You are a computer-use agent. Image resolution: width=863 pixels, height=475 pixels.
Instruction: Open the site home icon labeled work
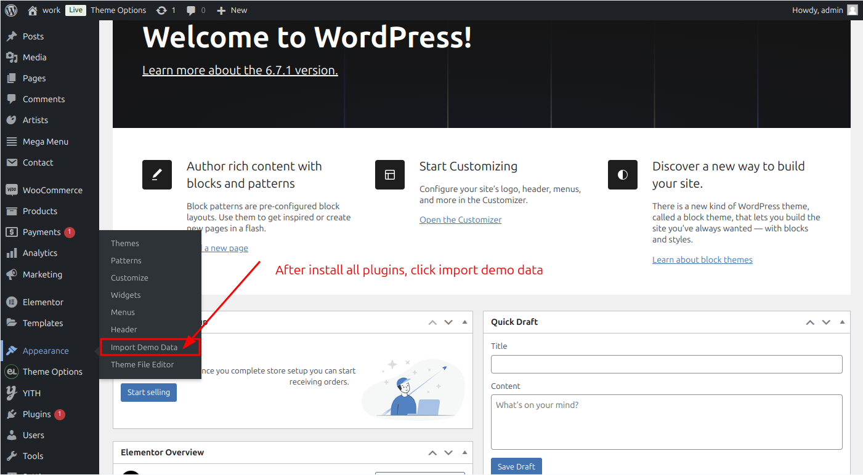tap(33, 10)
